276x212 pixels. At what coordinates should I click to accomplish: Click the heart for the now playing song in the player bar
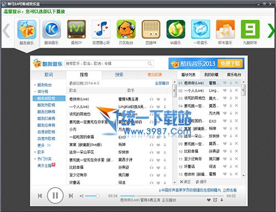tap(209, 200)
